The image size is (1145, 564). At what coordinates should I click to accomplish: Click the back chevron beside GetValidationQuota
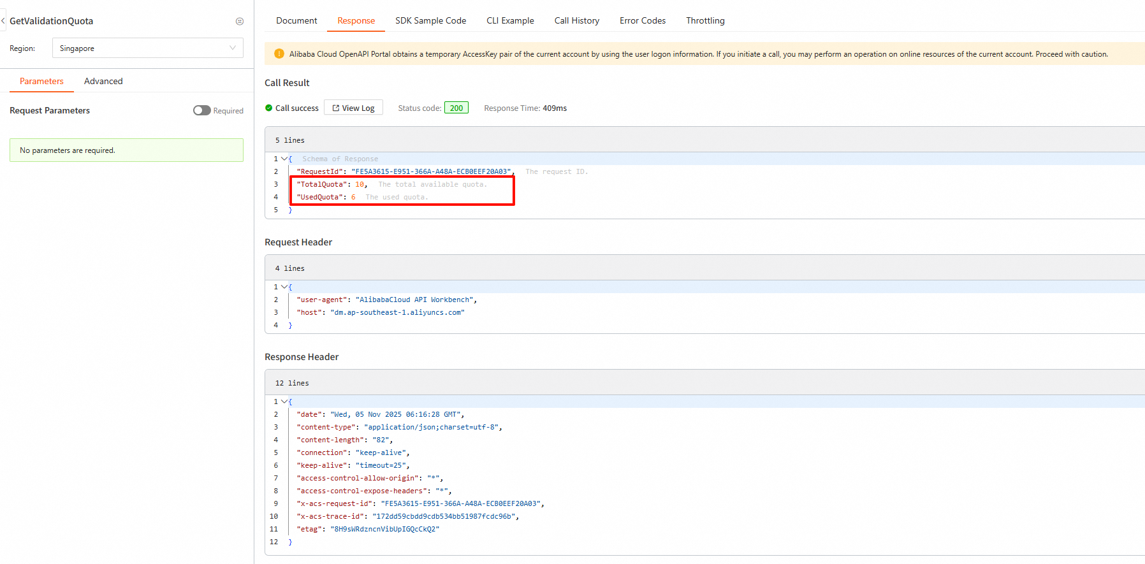(x=3, y=21)
